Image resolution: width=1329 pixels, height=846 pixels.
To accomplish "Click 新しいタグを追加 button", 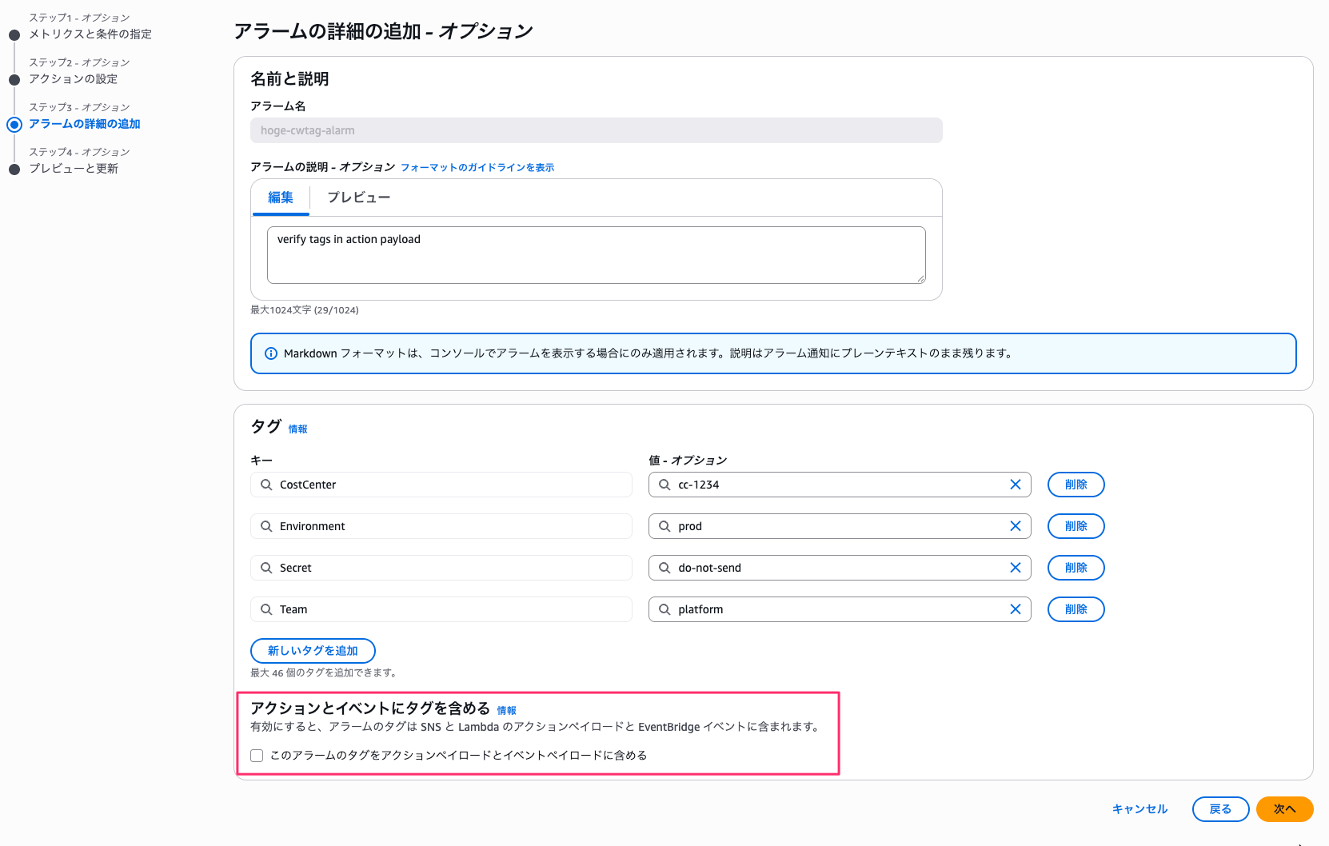I will click(x=313, y=651).
